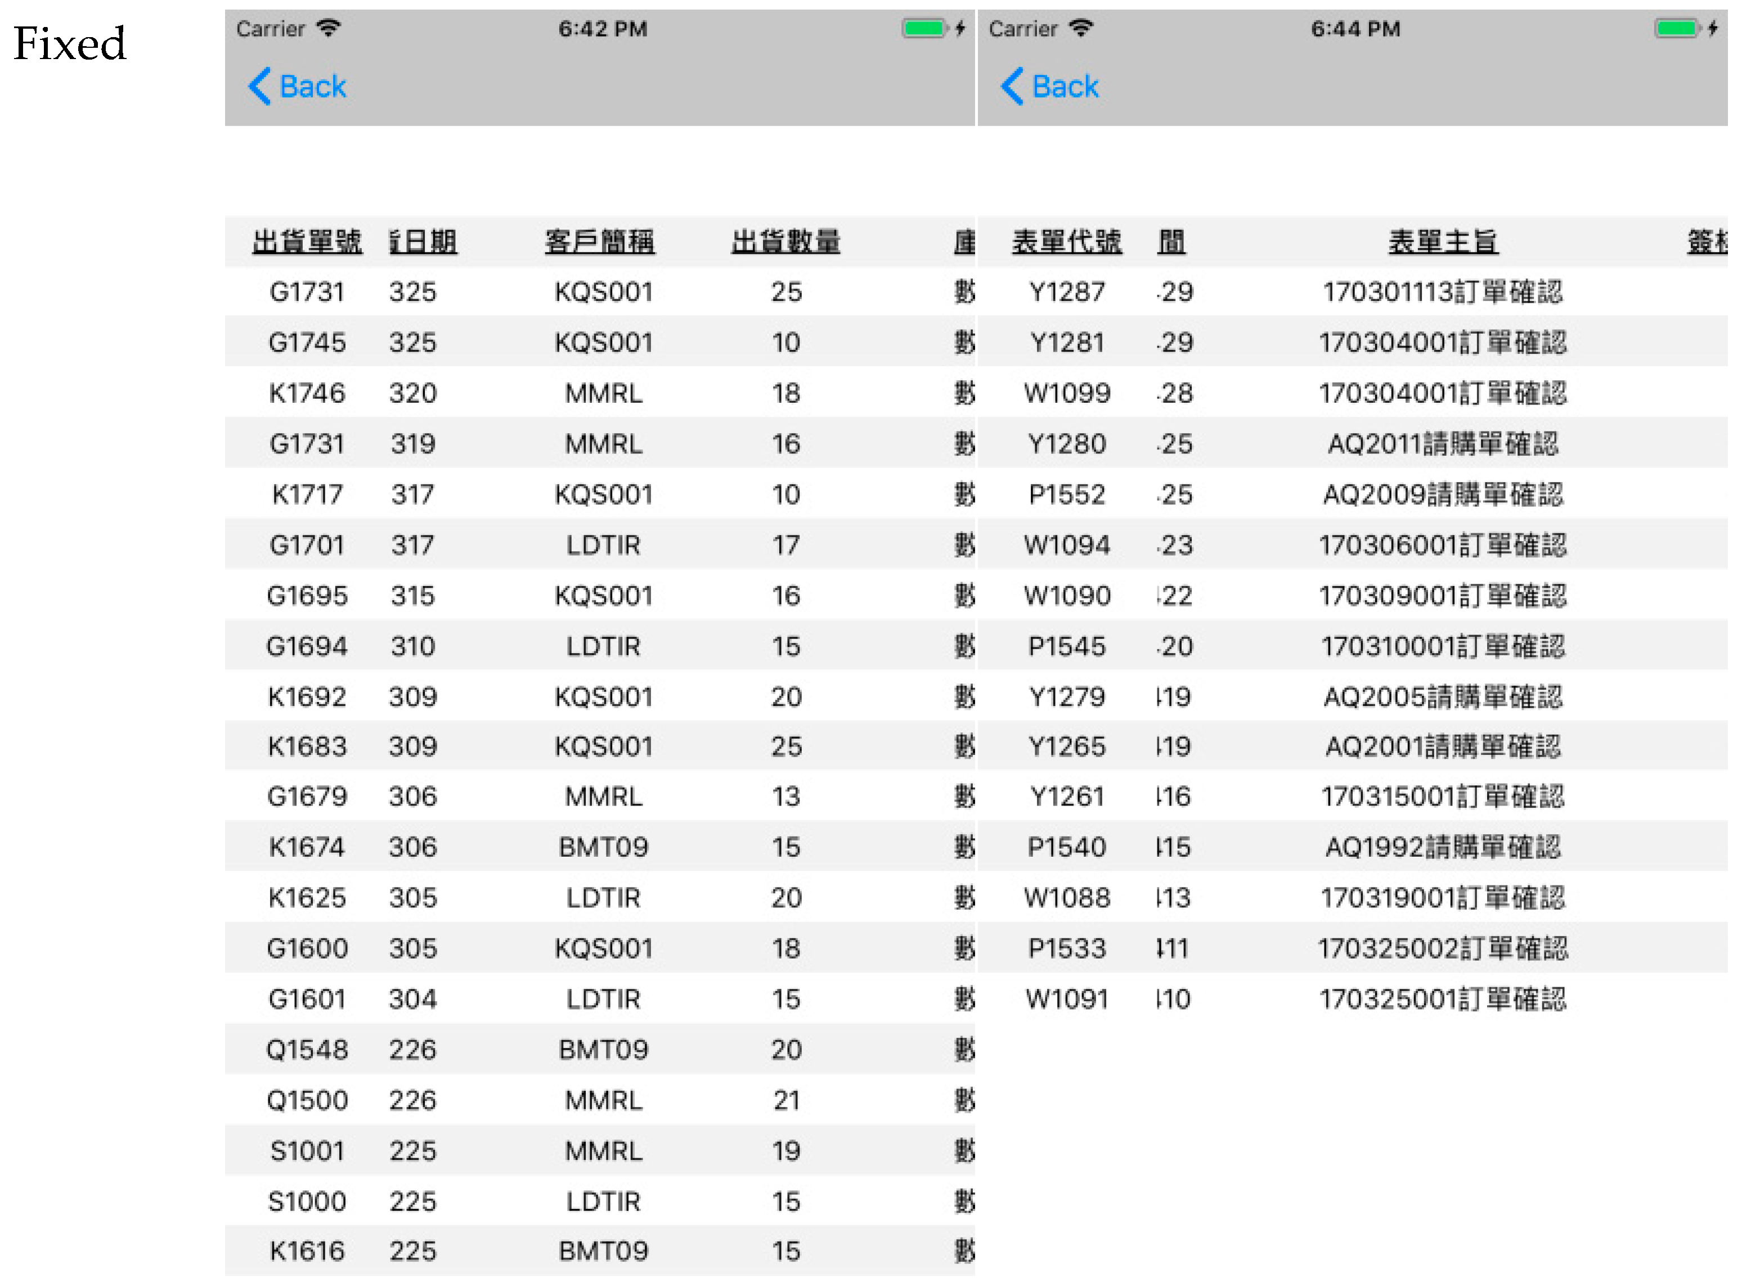Open row Q1548 BMT09 entry
This screenshot has width=1742, height=1287.
(603, 1050)
